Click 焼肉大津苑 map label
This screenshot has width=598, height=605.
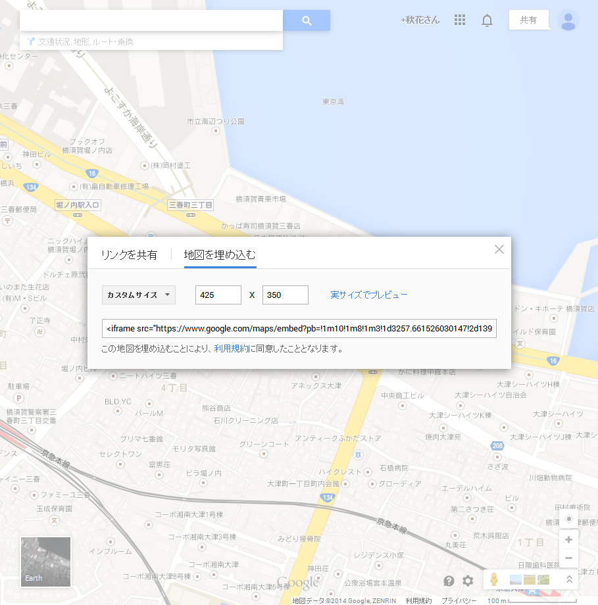click(443, 437)
